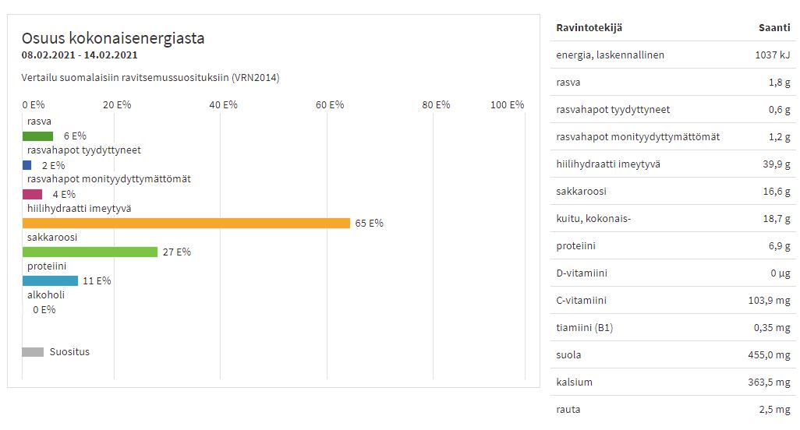Click the Saanti column header
Viewport: 800px width, 430px height.
(773, 28)
